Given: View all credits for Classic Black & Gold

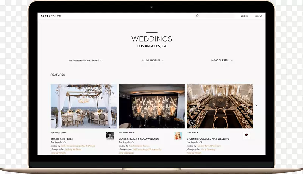Looking at the screenshot, I should [127, 153].
